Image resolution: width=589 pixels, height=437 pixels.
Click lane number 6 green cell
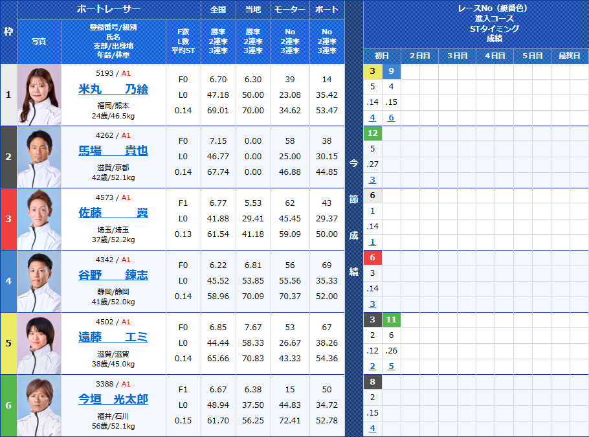[x=8, y=405]
